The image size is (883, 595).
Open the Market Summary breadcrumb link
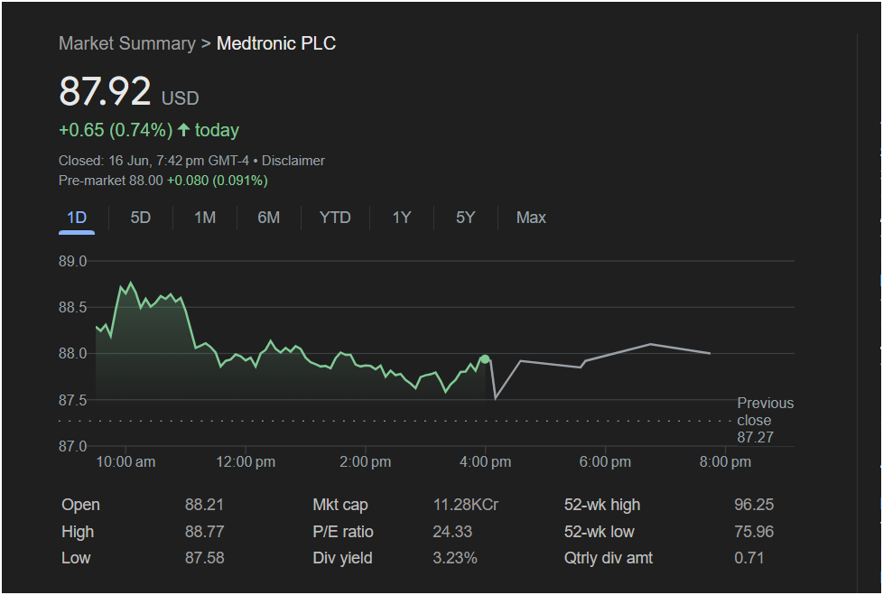[126, 43]
